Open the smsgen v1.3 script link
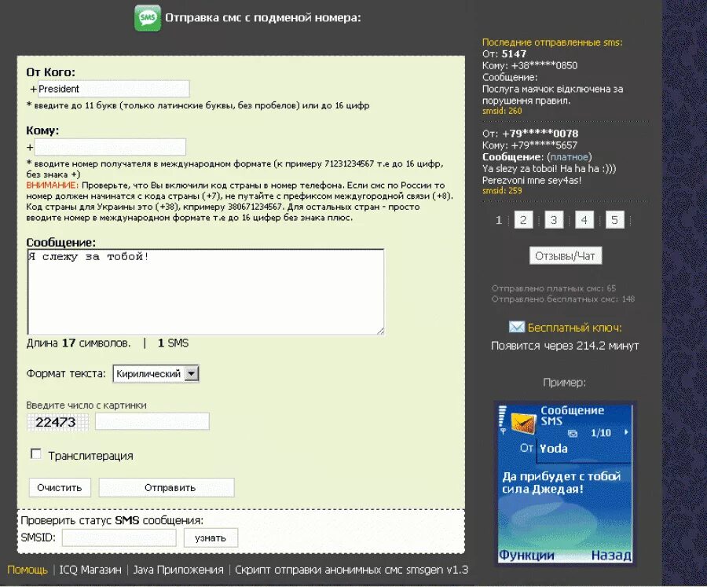The image size is (707, 587). pyautogui.click(x=352, y=570)
